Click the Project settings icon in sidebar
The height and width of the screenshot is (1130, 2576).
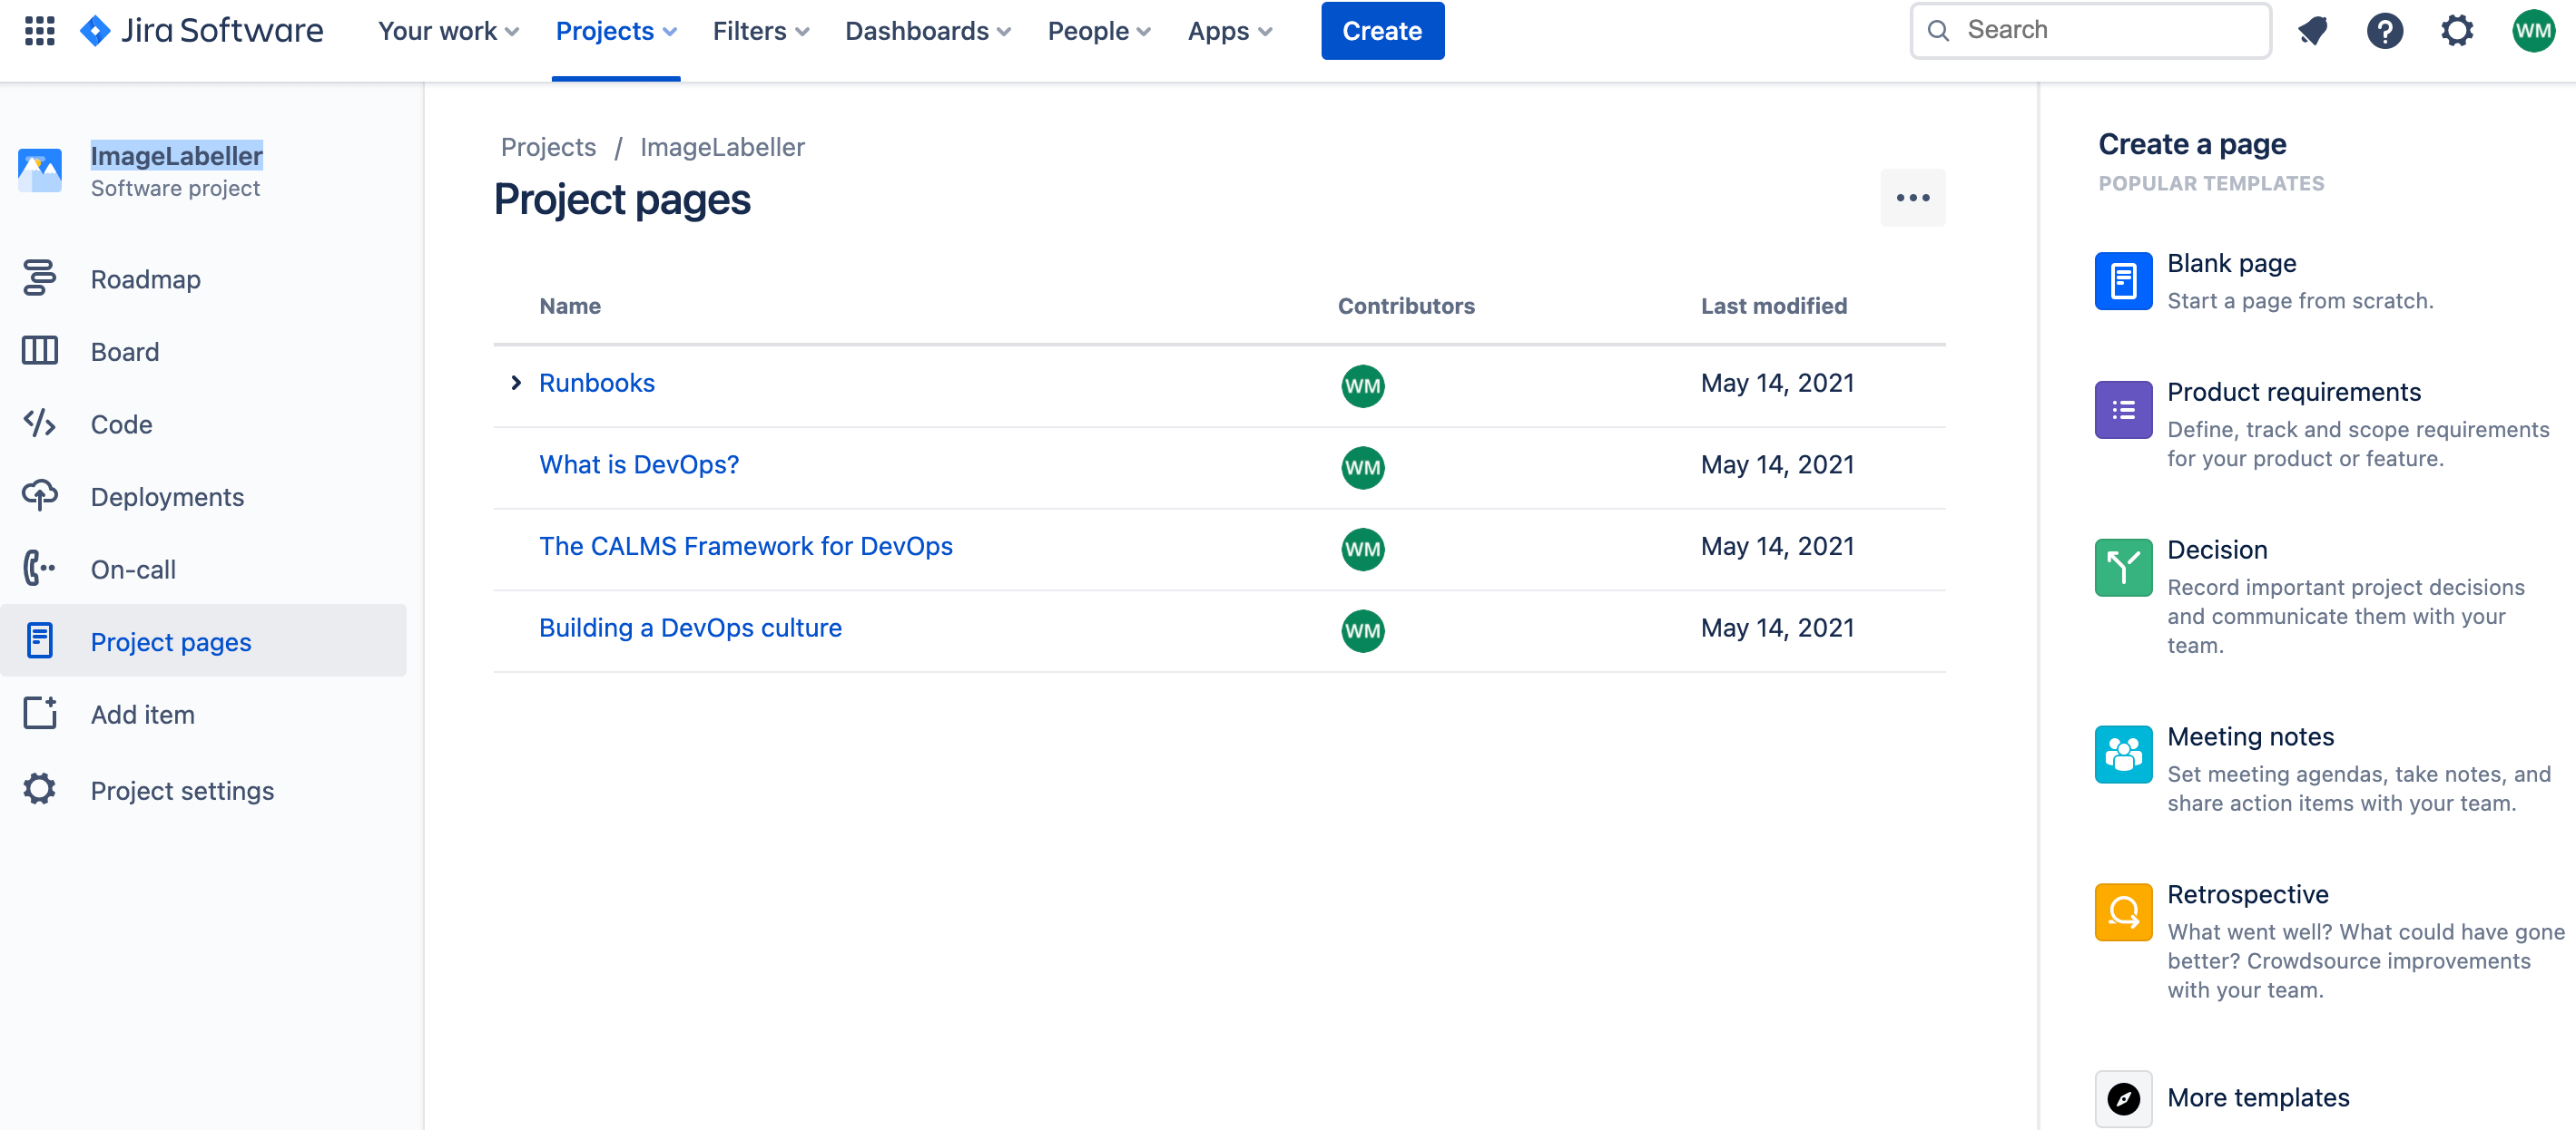[39, 788]
